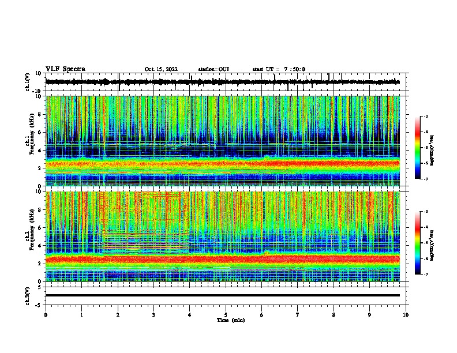Select the date text "Oct. 15, 2022"
This screenshot has width=457, height=353.
[161, 69]
